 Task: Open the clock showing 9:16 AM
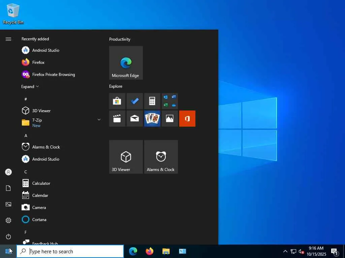coord(316,251)
